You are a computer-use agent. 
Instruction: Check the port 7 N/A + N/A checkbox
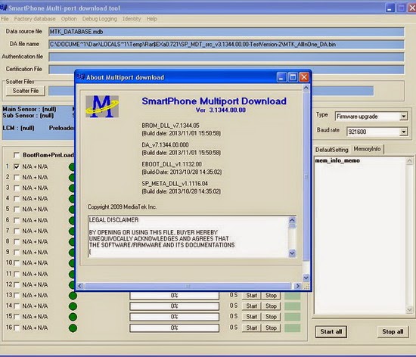click(17, 231)
